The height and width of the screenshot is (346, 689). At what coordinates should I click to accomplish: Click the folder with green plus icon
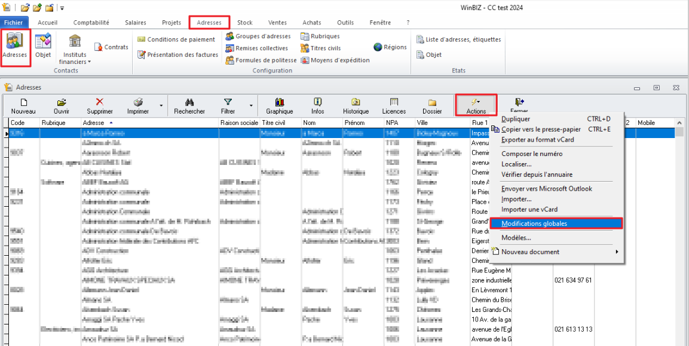pos(37,8)
